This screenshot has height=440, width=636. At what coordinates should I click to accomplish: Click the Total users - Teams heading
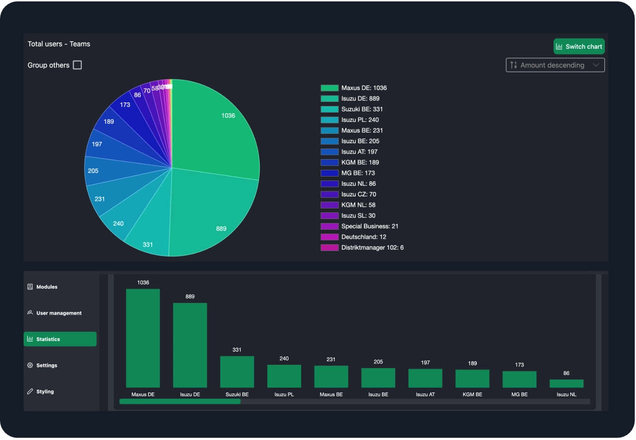[x=59, y=44]
